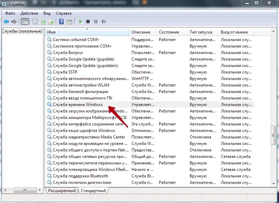The image size is (279, 203).
Task: Click the Export list toolbar icon
Action: (51, 22)
